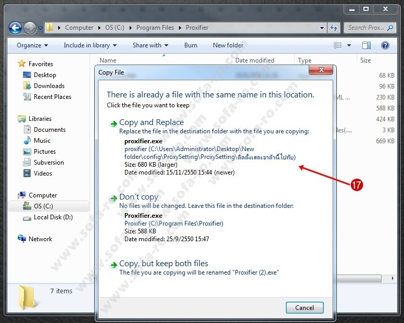Select Program Files in the breadcrumb

pyautogui.click(x=155, y=28)
